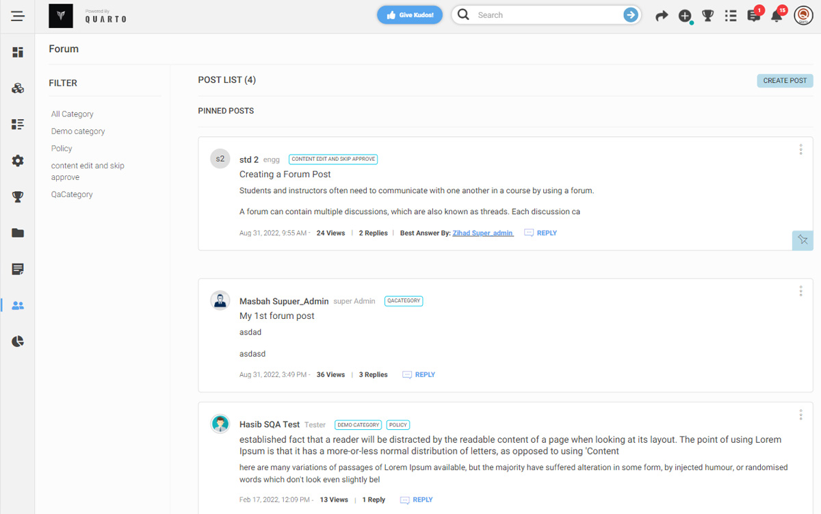This screenshot has width=821, height=514.
Task: Open the cubes icon in sidebar
Action: [18, 88]
